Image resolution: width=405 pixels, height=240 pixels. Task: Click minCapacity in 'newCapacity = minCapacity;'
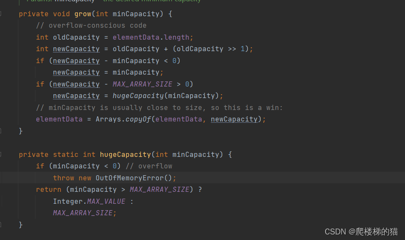click(x=136, y=72)
